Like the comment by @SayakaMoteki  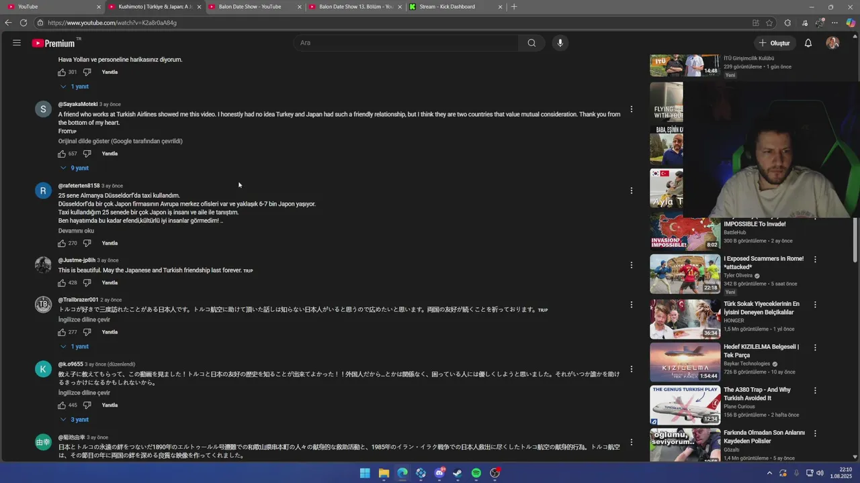pos(62,154)
